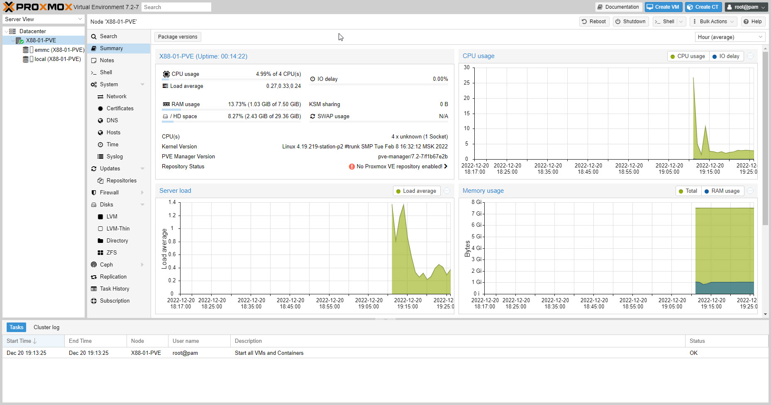Click the repository warning exclamation icon

352,167
